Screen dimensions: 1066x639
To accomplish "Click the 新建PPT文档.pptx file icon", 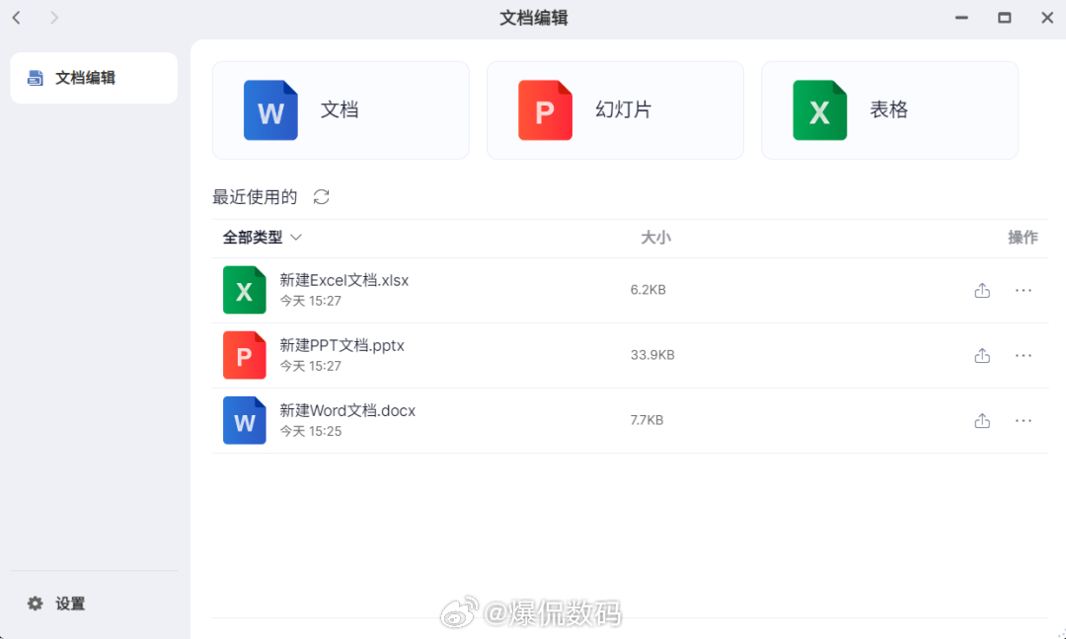I will pos(245,355).
